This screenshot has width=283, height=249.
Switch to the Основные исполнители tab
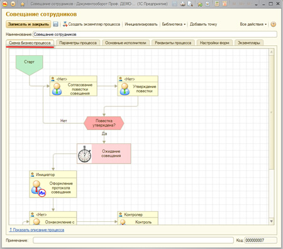coord(126,43)
